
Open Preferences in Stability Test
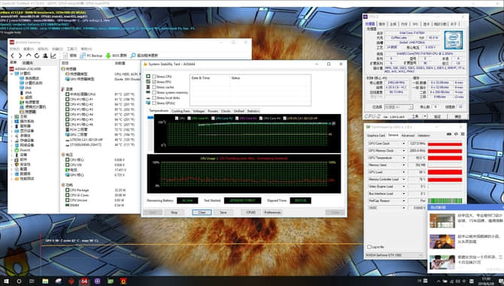pos(273,212)
